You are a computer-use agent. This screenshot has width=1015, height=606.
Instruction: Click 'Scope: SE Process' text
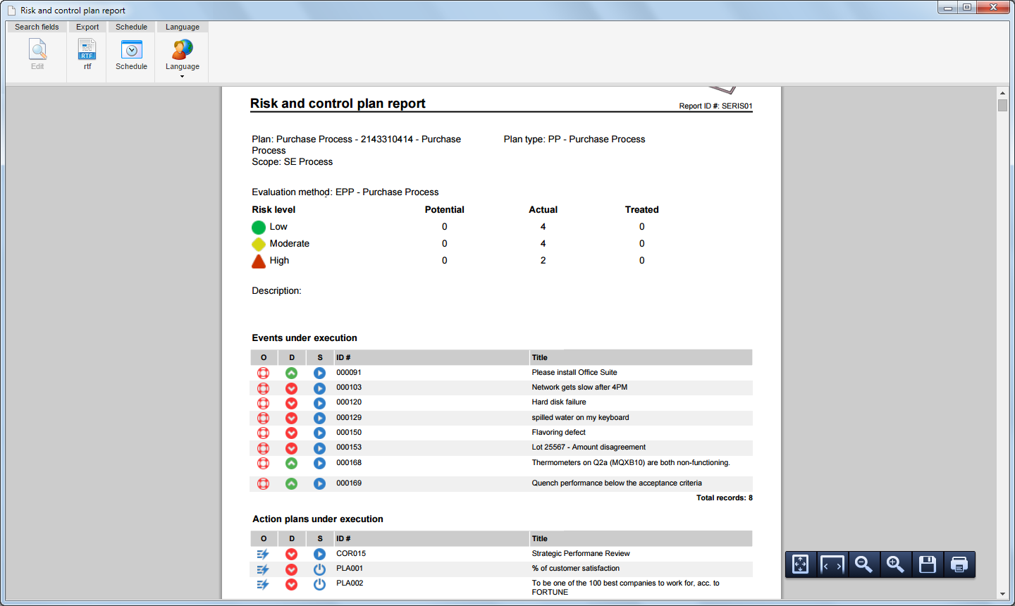point(293,162)
